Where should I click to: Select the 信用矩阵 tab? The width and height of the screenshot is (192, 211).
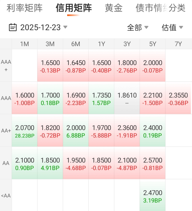tap(74, 8)
